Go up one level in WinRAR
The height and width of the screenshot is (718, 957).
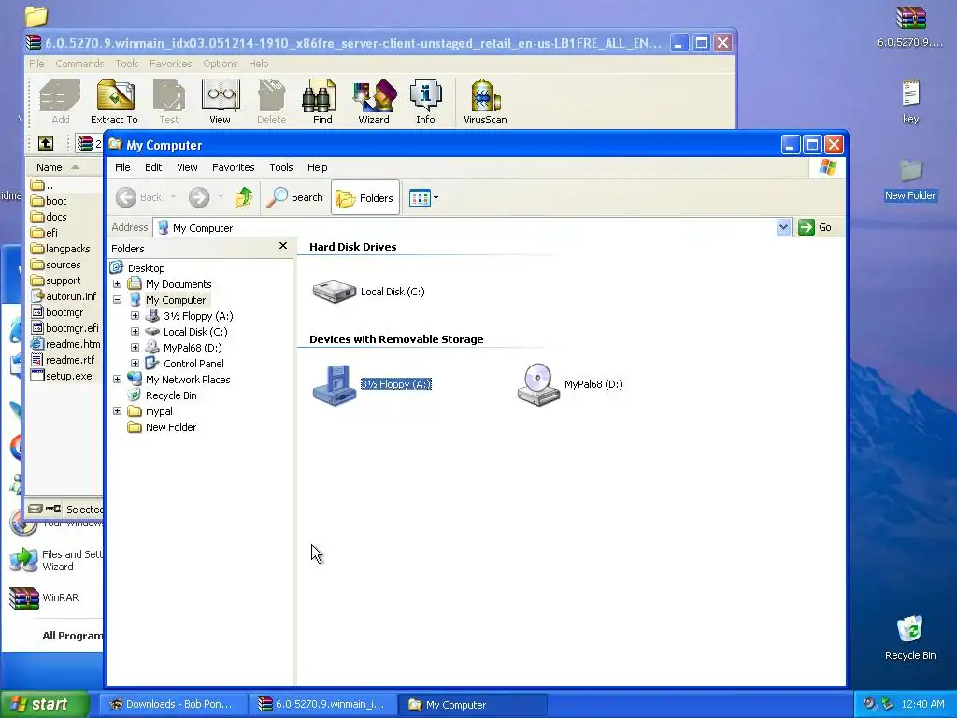tap(46, 143)
